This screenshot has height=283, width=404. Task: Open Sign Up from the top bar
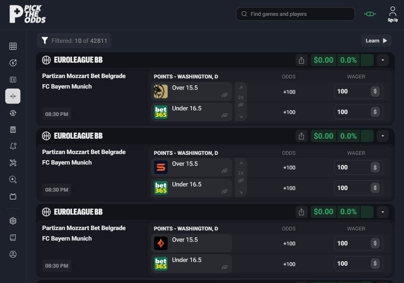pyautogui.click(x=392, y=14)
